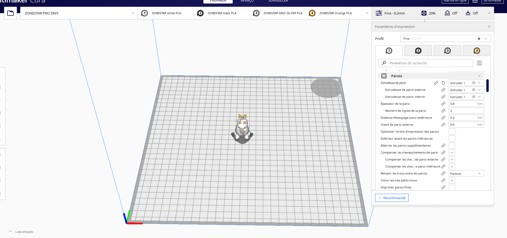Click the support Off icon

[447, 13]
